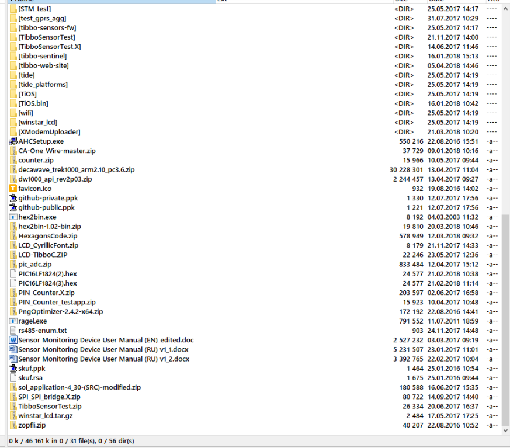Screen dimensions: 510x448
Task: Click the vertical scrollbar thumb
Action: pyautogui.click(x=505, y=319)
